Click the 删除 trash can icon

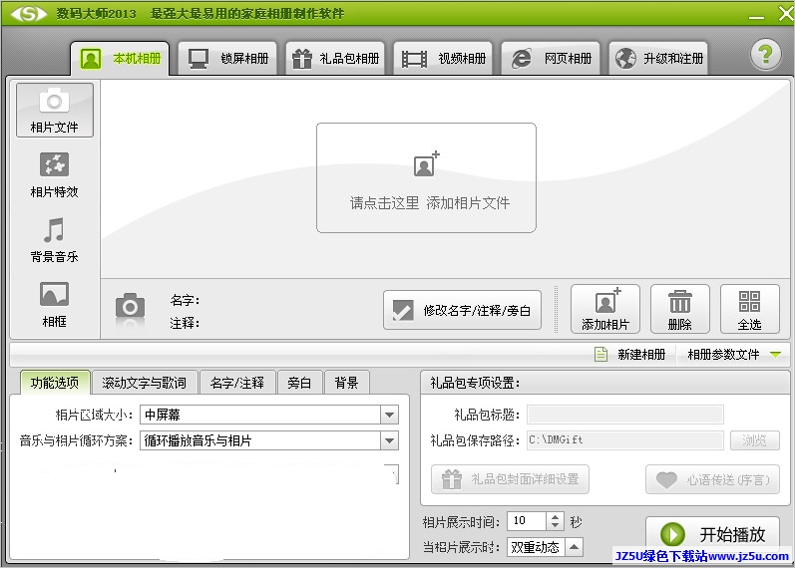tap(679, 309)
